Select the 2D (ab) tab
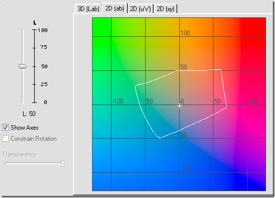The image size is (275, 198). coord(115,8)
